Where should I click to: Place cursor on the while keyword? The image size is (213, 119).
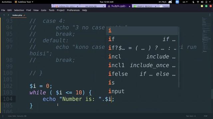(38, 93)
